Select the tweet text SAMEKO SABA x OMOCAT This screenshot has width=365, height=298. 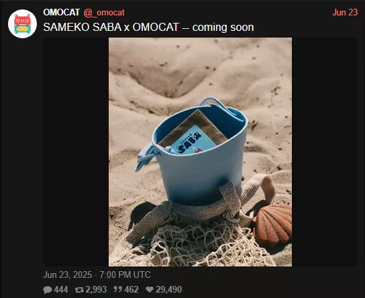pyautogui.click(x=111, y=28)
